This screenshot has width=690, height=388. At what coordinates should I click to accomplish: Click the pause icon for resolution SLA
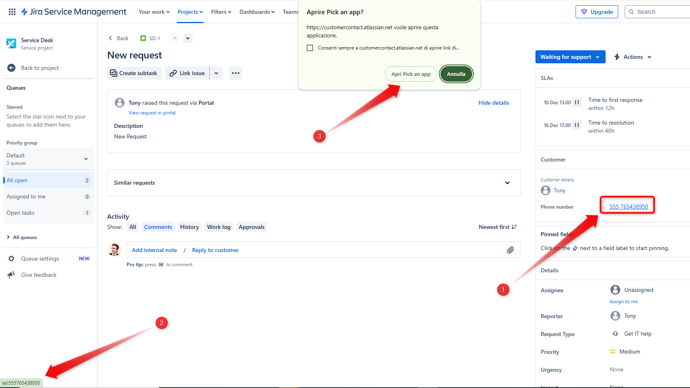(x=577, y=125)
